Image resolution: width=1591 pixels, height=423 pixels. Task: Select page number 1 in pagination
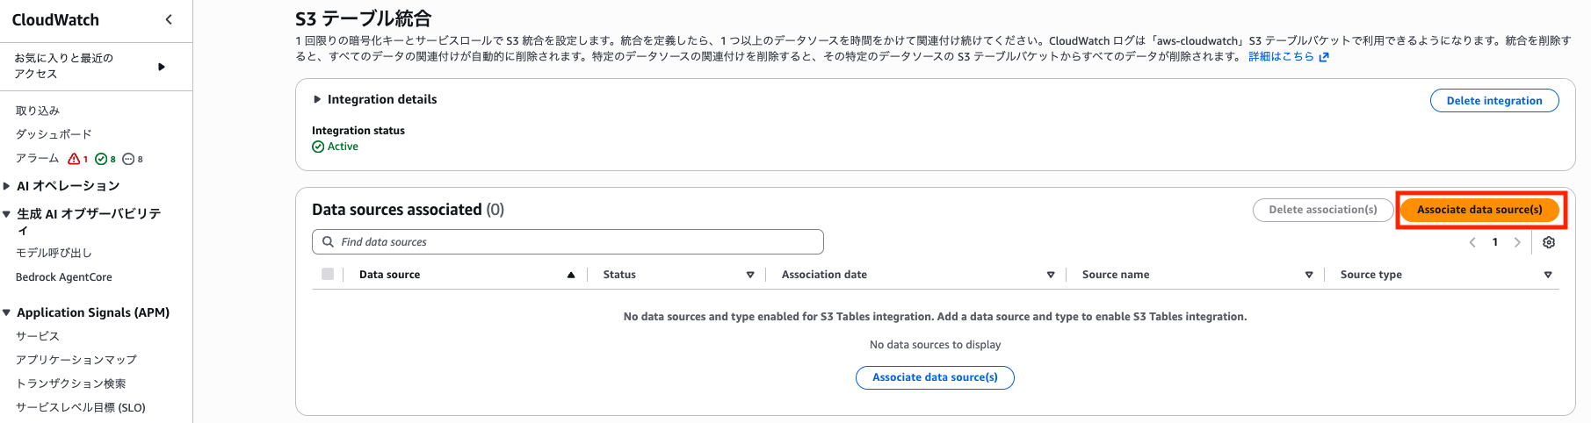(1495, 242)
